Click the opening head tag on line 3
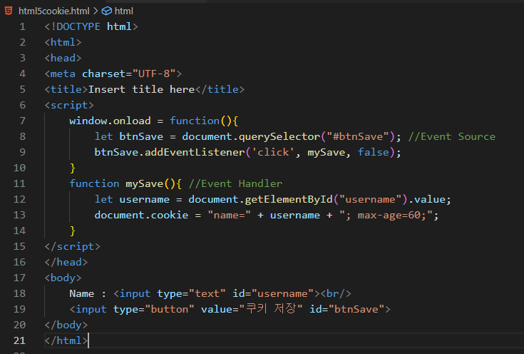The height and width of the screenshot is (354, 524). pyautogui.click(x=63, y=58)
